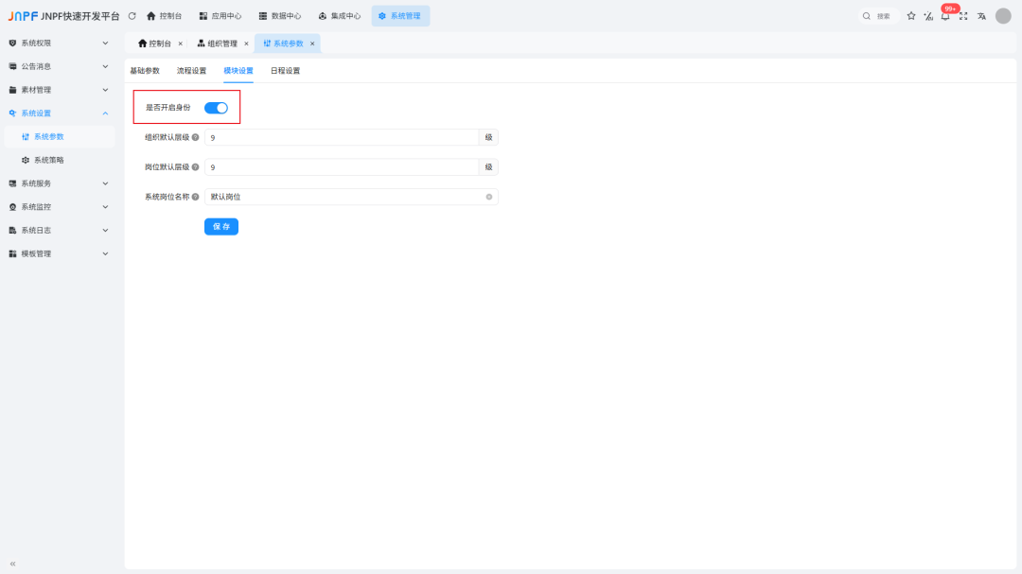1022x574 pixels.
Task: Open the 集成中心 top navigation item
Action: [x=340, y=16]
